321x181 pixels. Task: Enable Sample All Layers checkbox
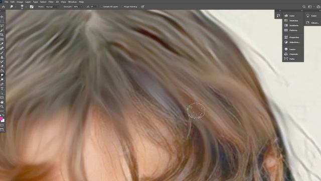(101, 7)
